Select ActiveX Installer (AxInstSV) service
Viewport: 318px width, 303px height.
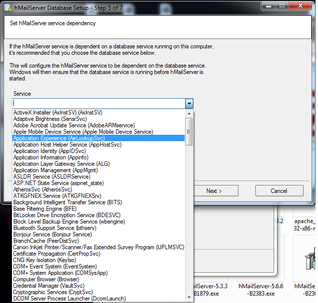(x=99, y=113)
